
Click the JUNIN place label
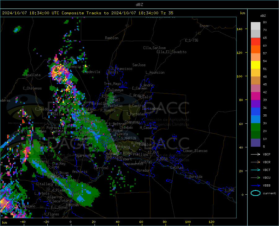[125, 147]
